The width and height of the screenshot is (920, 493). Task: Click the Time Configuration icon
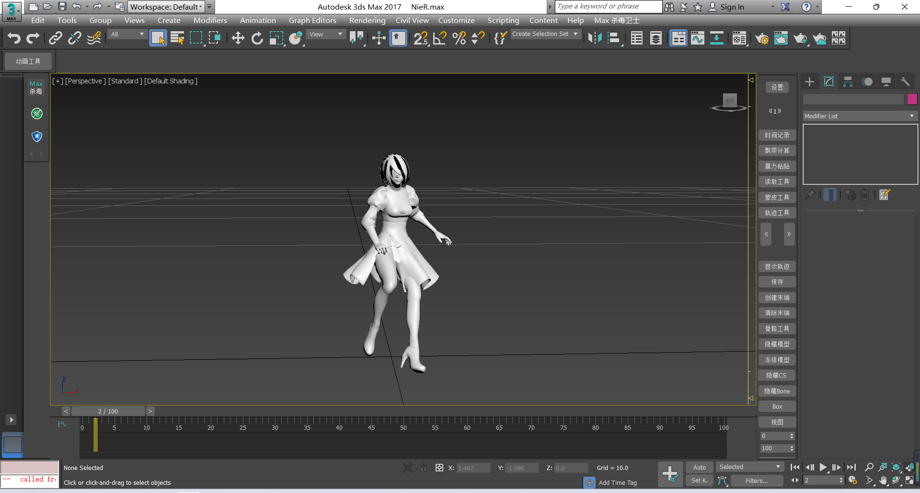pos(852,480)
